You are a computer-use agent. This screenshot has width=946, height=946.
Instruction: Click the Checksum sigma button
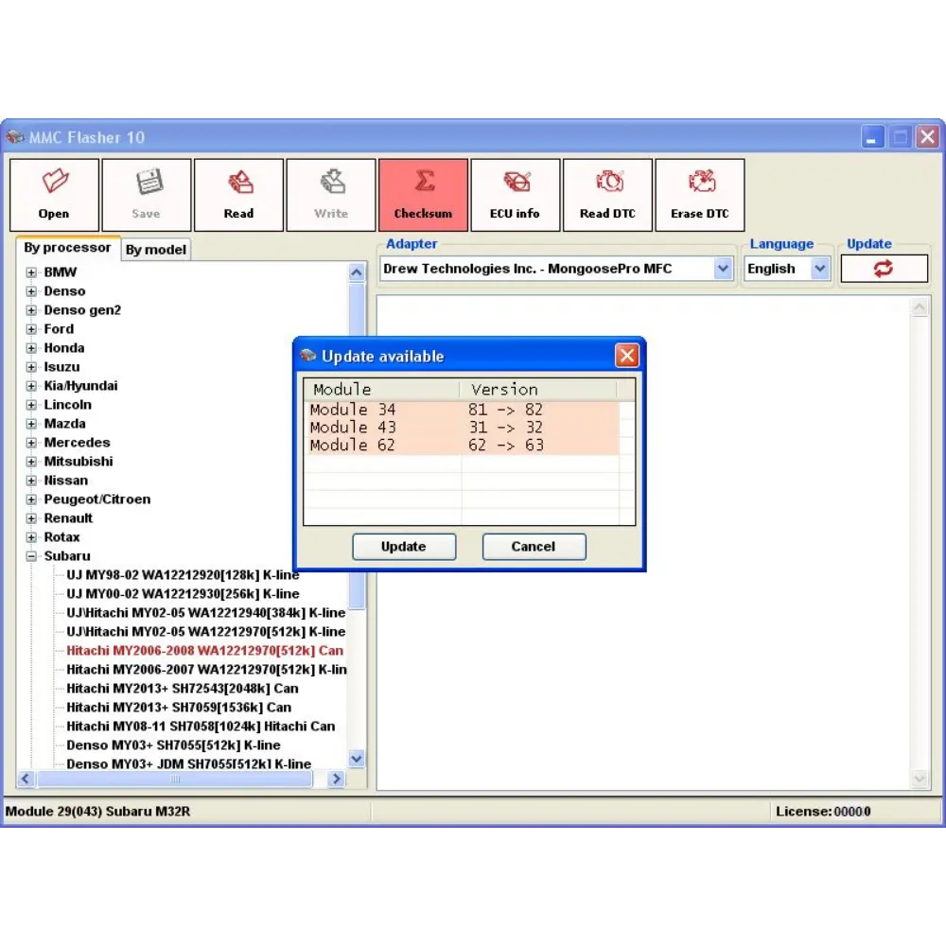[424, 195]
